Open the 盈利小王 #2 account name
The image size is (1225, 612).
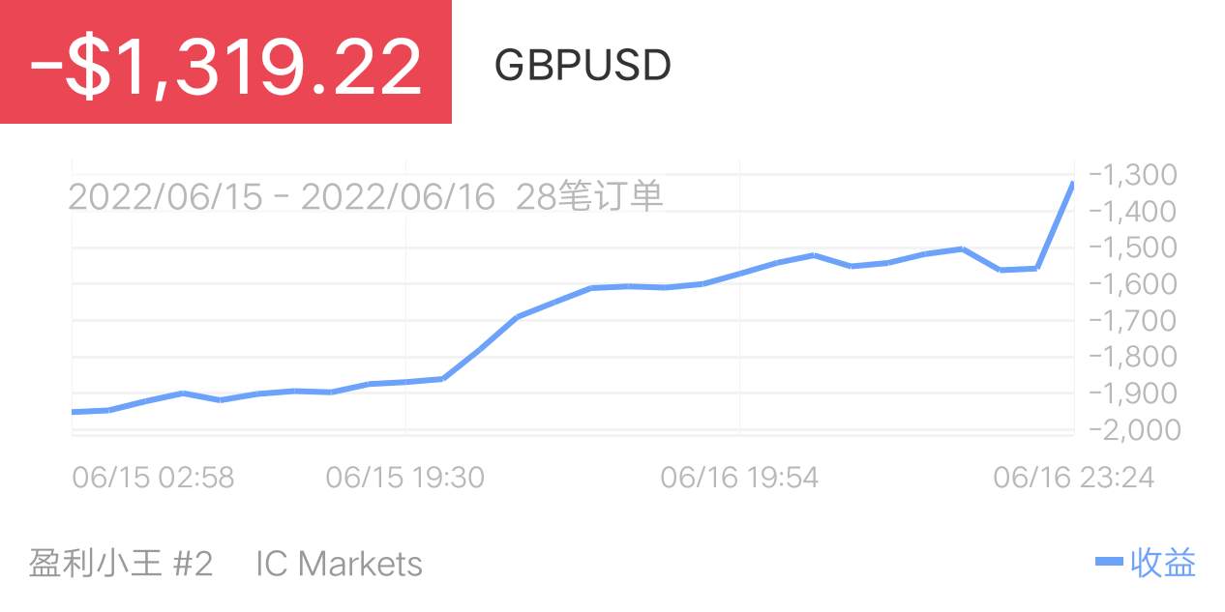pyautogui.click(x=120, y=563)
